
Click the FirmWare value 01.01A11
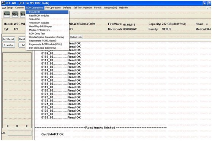click(129, 25)
